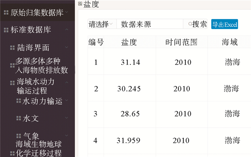Click the grid icon beside 水动力输运

click(x=19, y=101)
